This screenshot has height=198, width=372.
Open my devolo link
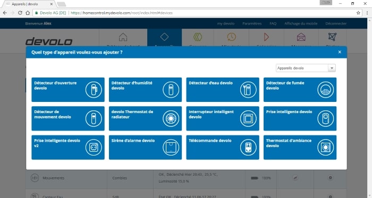coord(226,23)
